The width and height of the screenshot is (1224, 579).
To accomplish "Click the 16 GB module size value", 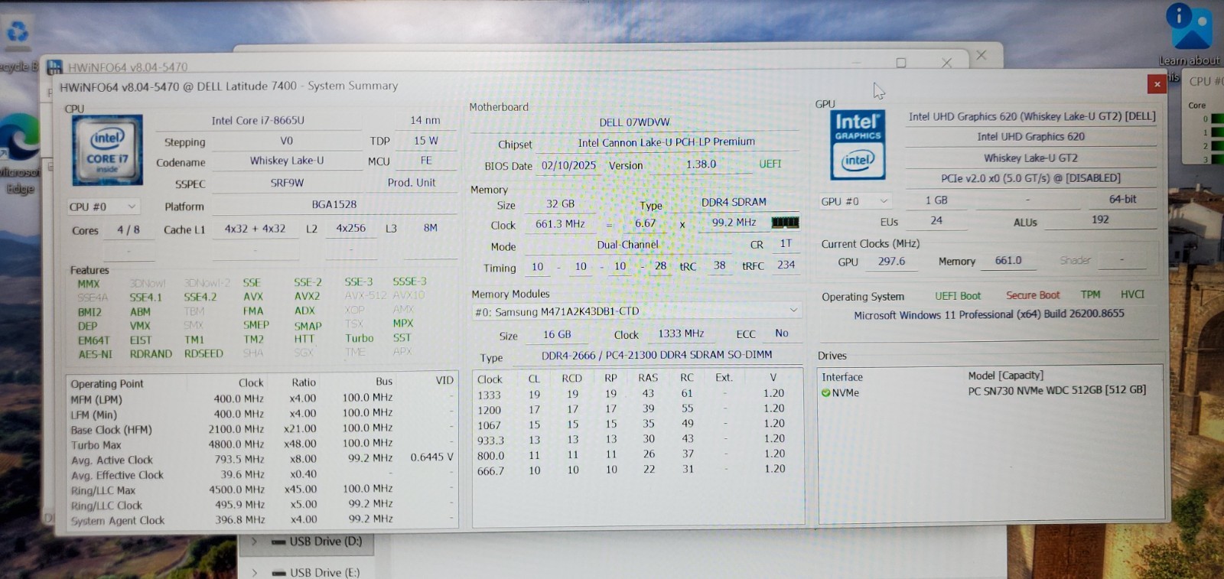I will (557, 335).
